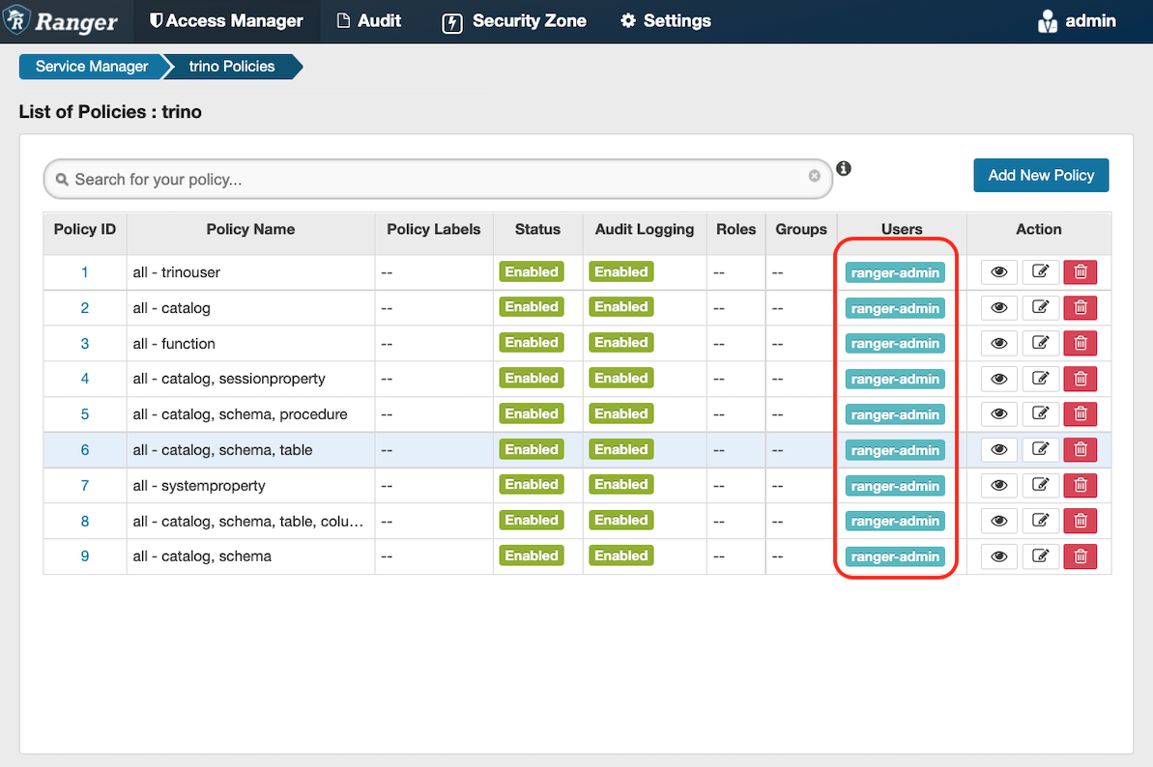Delete the 'all - function' policy
Viewport: 1153px width, 767px height.
point(1080,343)
